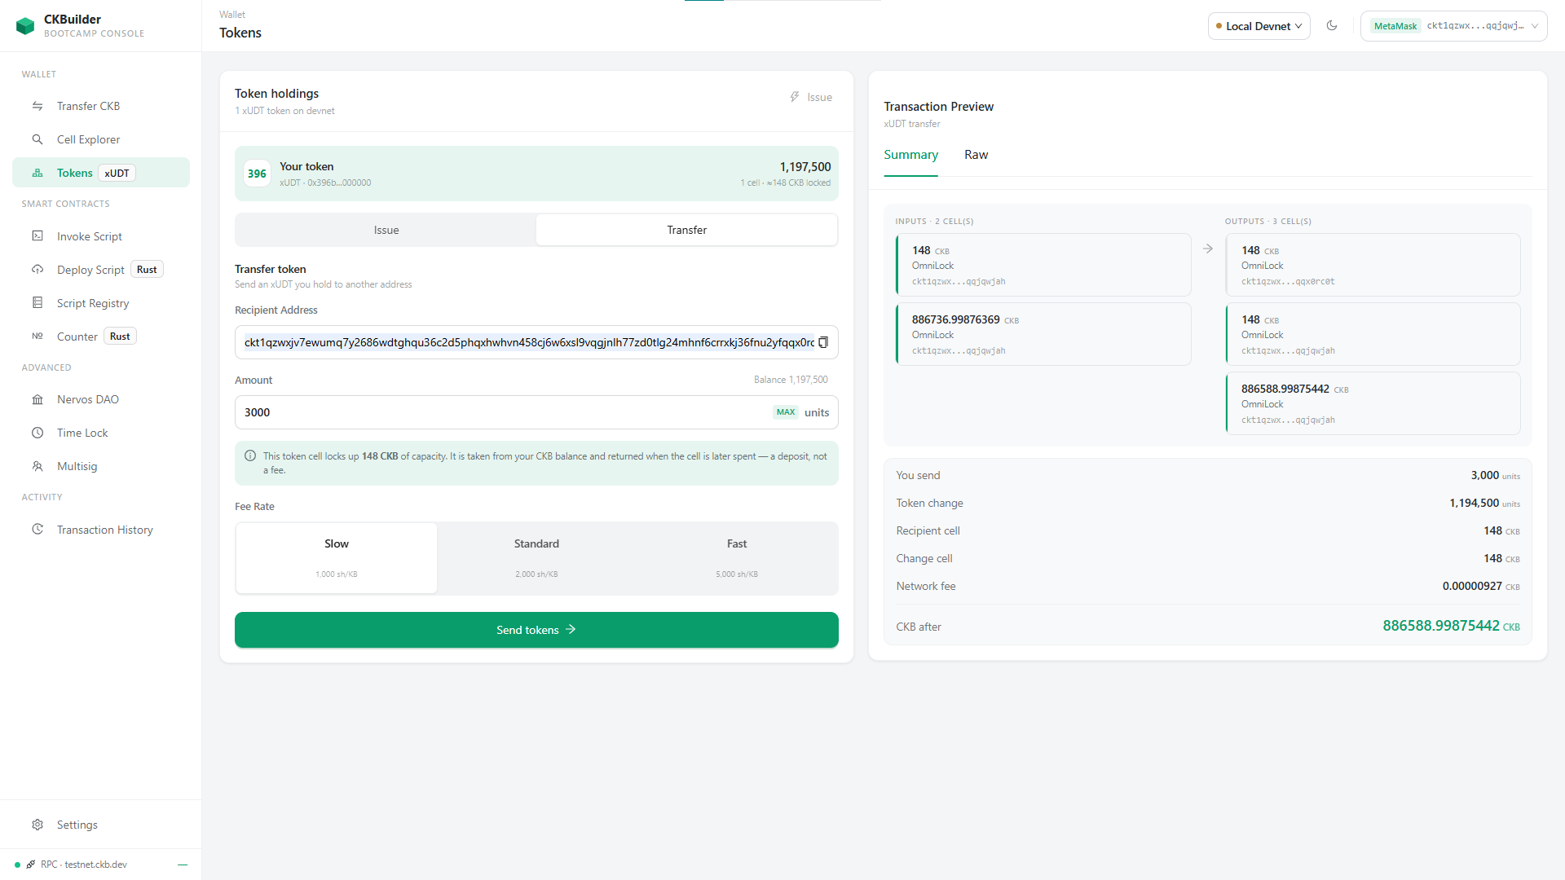Open the Local Devnet network dropdown
This screenshot has height=880, width=1565.
(x=1259, y=26)
